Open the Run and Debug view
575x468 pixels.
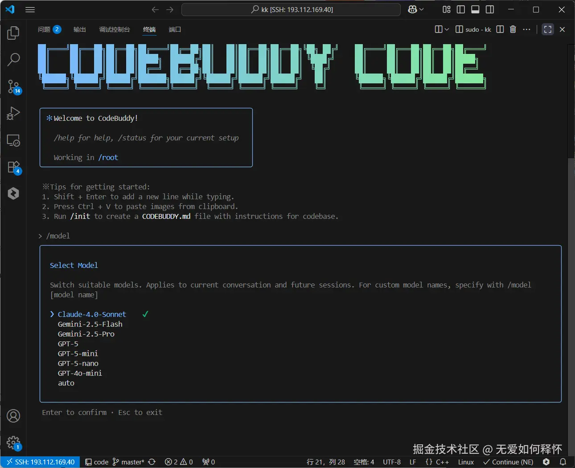click(13, 113)
